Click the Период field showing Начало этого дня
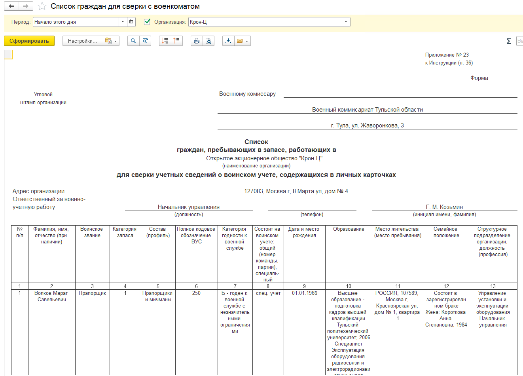The height and width of the screenshot is (376, 523). pos(76,22)
